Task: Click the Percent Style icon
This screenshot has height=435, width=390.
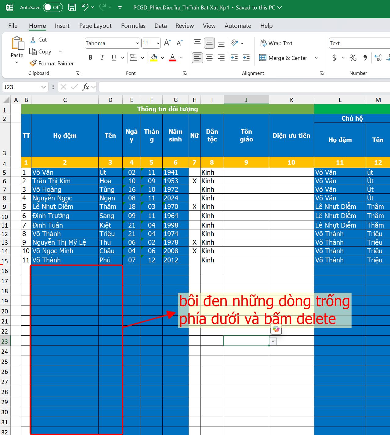Action: coord(353,58)
